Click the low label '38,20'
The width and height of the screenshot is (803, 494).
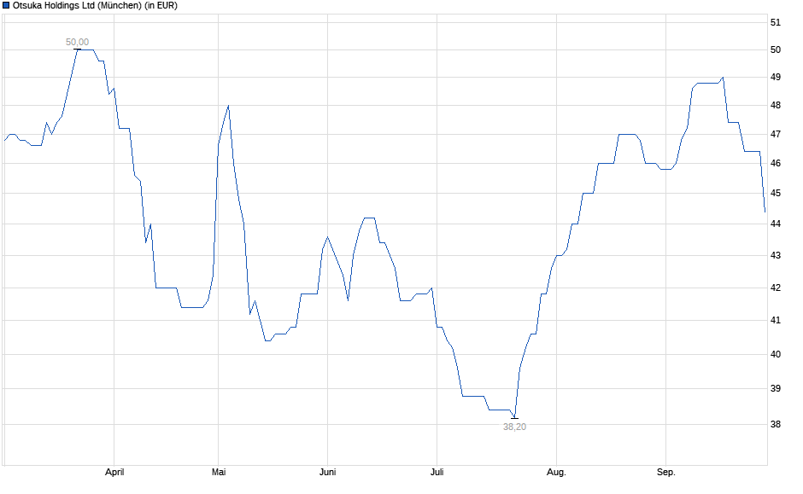point(514,427)
